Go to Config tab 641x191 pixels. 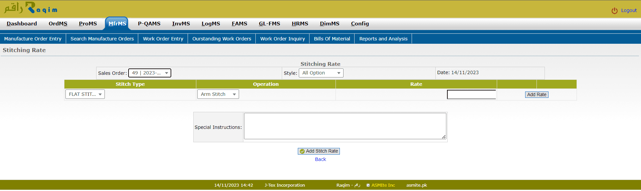tap(360, 24)
